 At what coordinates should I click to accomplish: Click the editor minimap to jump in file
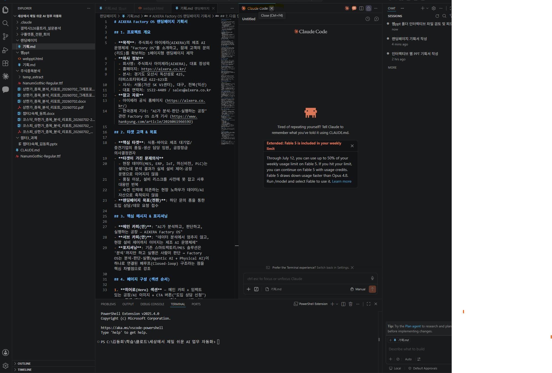pos(228,82)
